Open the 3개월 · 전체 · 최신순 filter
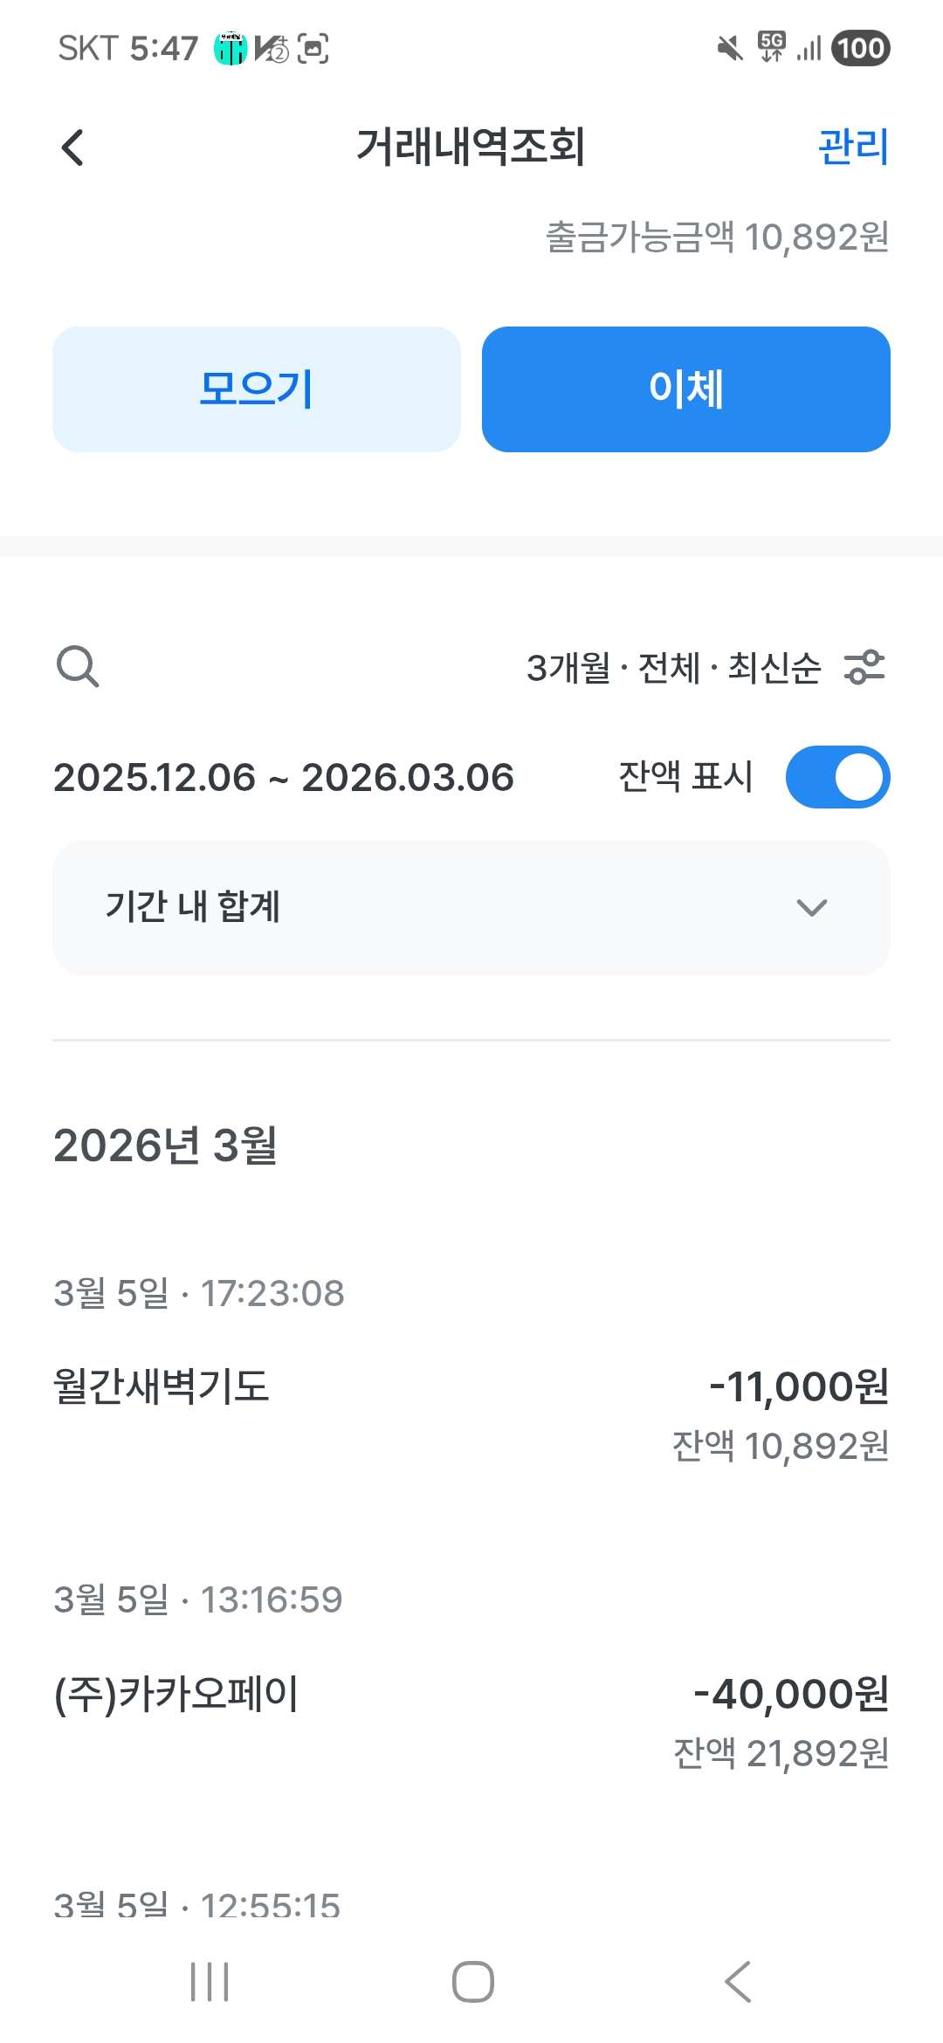The height and width of the screenshot is (2043, 943). click(x=673, y=668)
